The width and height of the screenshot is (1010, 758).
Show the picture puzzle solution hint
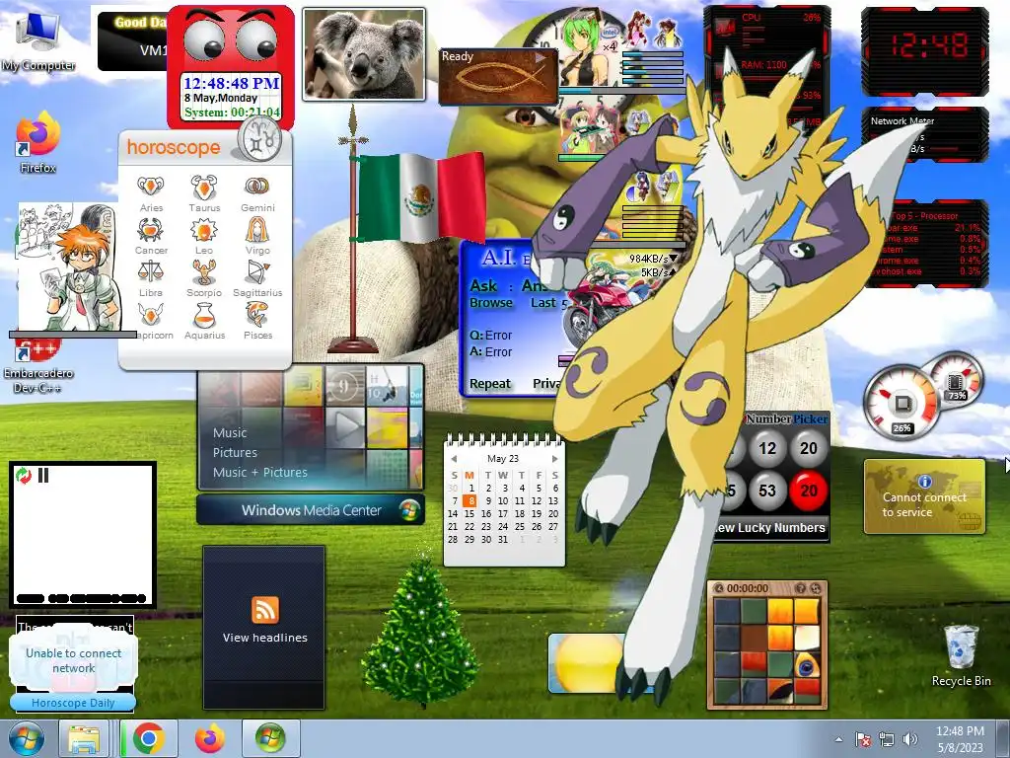pyautogui.click(x=800, y=588)
